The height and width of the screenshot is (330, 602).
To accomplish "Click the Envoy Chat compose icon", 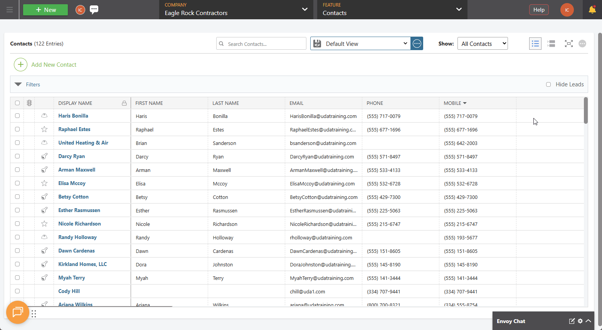I will click(572, 321).
